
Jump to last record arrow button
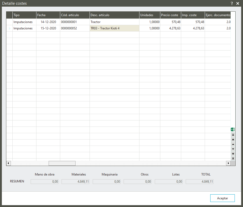point(233,158)
